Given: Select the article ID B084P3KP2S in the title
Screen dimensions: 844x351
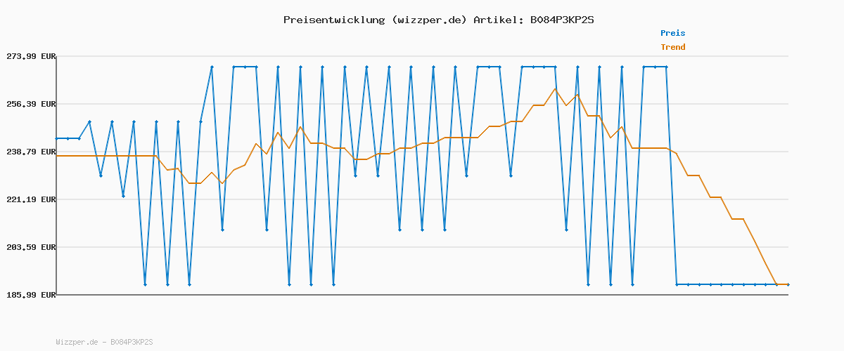Looking at the screenshot, I should coord(561,20).
